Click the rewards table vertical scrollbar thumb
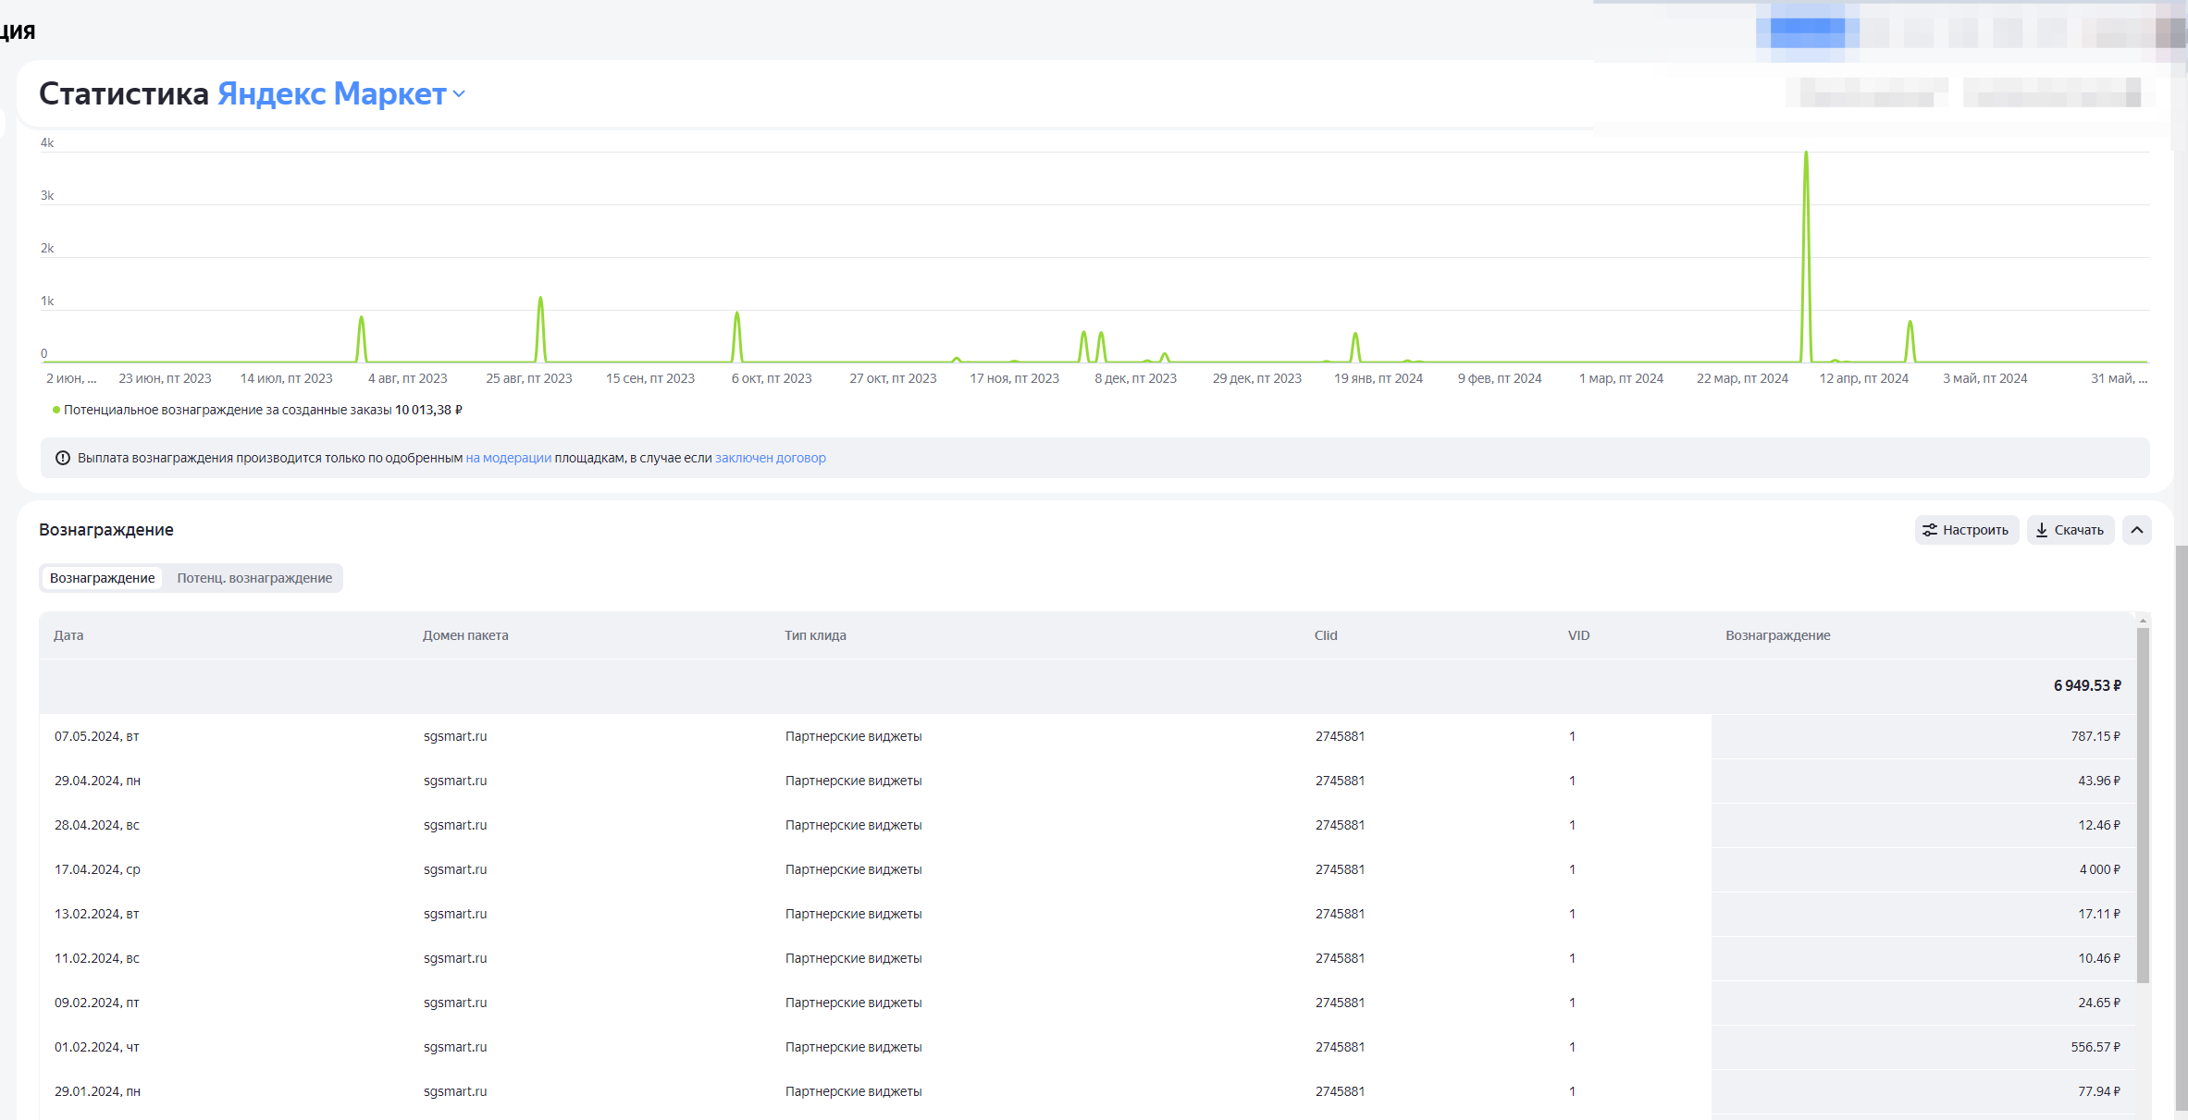The width and height of the screenshot is (2188, 1120). click(x=2143, y=805)
